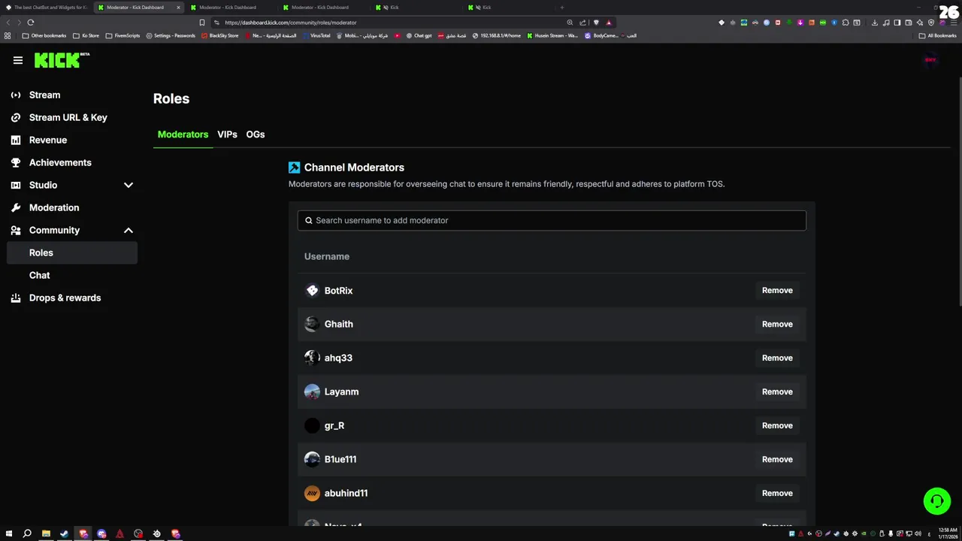Click the Windows Start button
The image size is (962, 541).
pos(9,533)
